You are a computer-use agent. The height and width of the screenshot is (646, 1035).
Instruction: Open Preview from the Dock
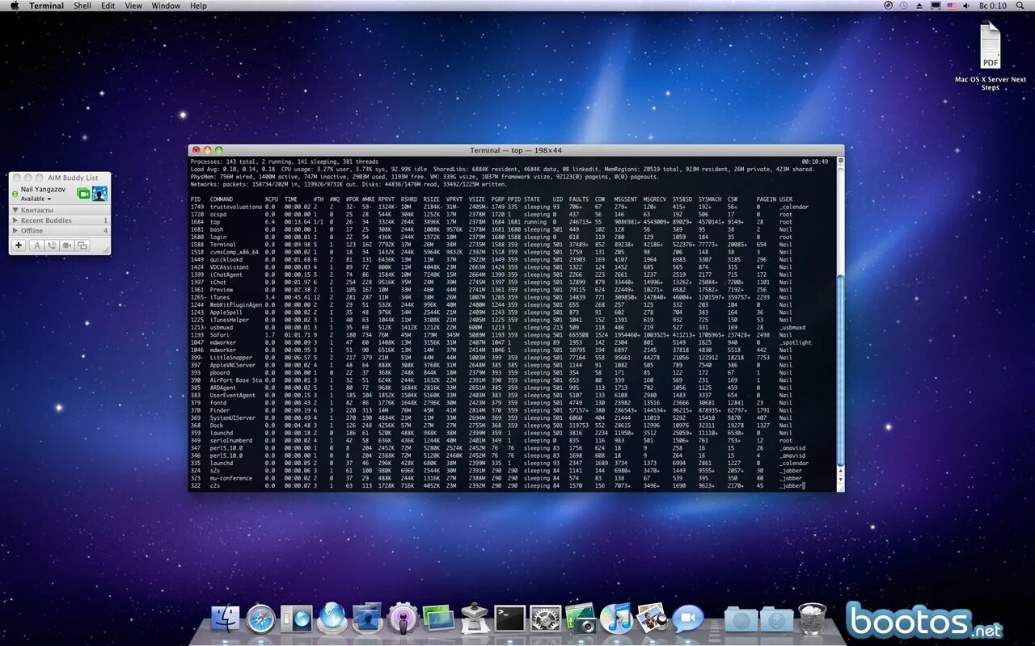click(652, 619)
